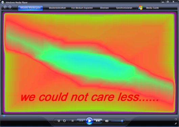This screenshot has height=127, width=179.
Task: Adjust the volume slider handle
Action: pos(122,121)
